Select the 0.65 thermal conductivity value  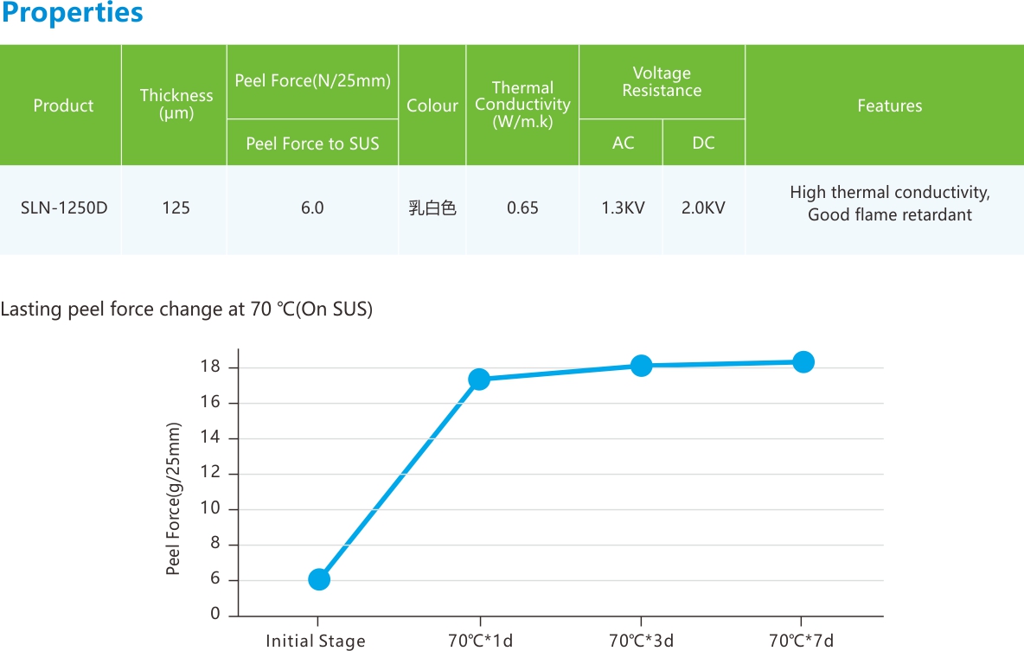pyautogui.click(x=522, y=207)
